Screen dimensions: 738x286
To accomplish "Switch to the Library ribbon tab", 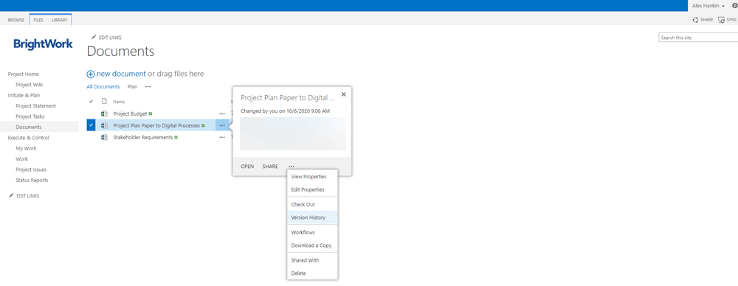I will tap(59, 20).
